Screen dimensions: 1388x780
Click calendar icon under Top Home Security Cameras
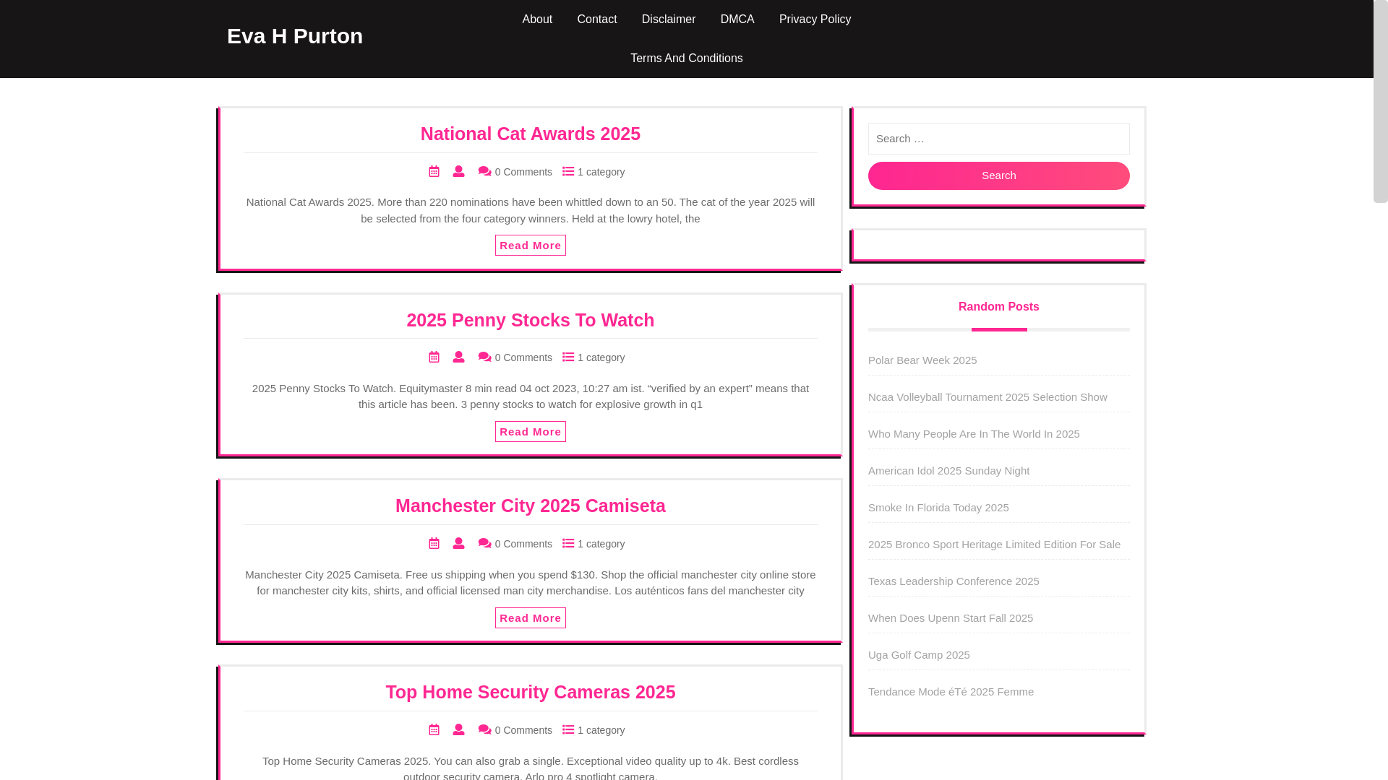tap(434, 729)
